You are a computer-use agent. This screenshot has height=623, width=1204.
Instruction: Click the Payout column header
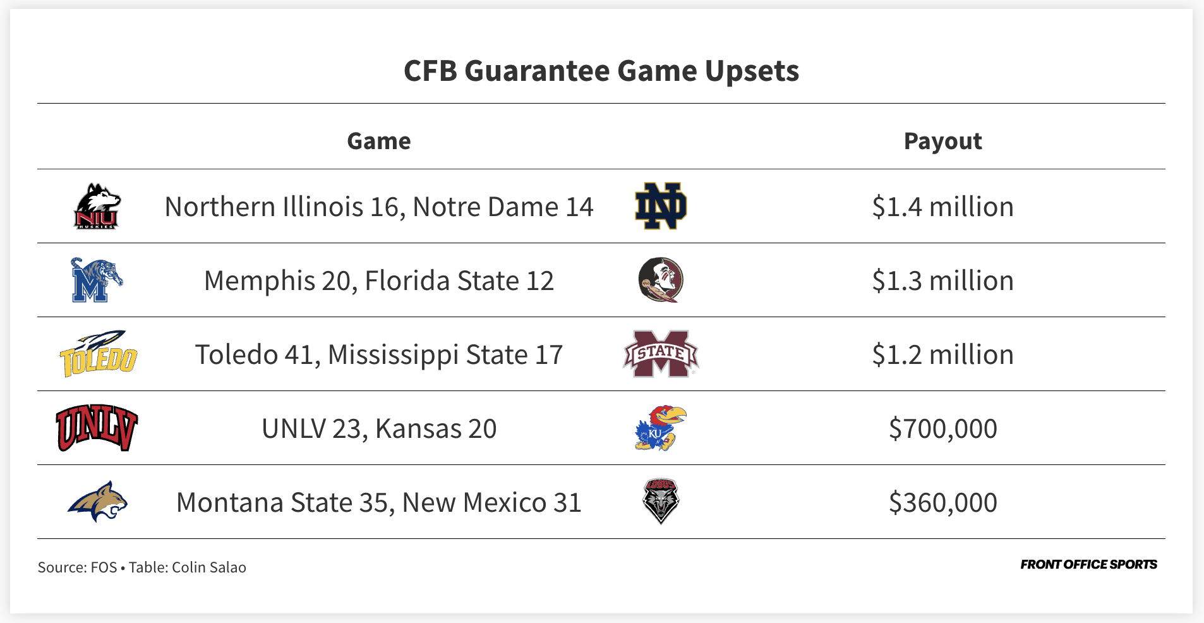[942, 141]
